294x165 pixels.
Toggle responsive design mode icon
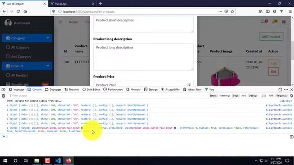pyautogui.click(x=280, y=90)
